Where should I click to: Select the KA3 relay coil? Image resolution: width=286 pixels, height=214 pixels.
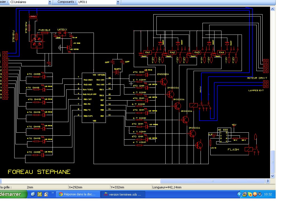click(x=197, y=52)
